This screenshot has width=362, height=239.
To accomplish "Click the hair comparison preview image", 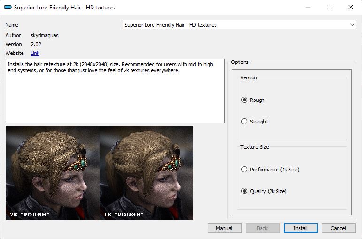I will point(100,173).
